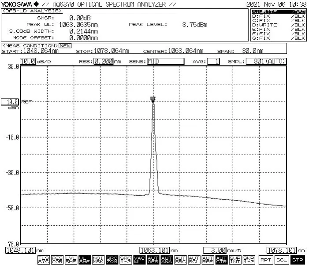The height and width of the screenshot is (265, 309).
Task: Click the AQ6370 OPTICAL SPECTRUM ANALYZER title
Action: 109,4
